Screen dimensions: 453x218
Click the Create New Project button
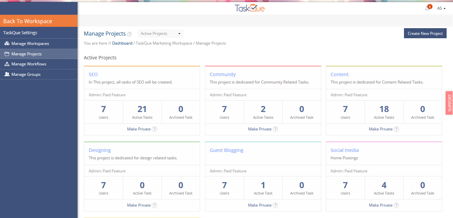[x=425, y=33]
